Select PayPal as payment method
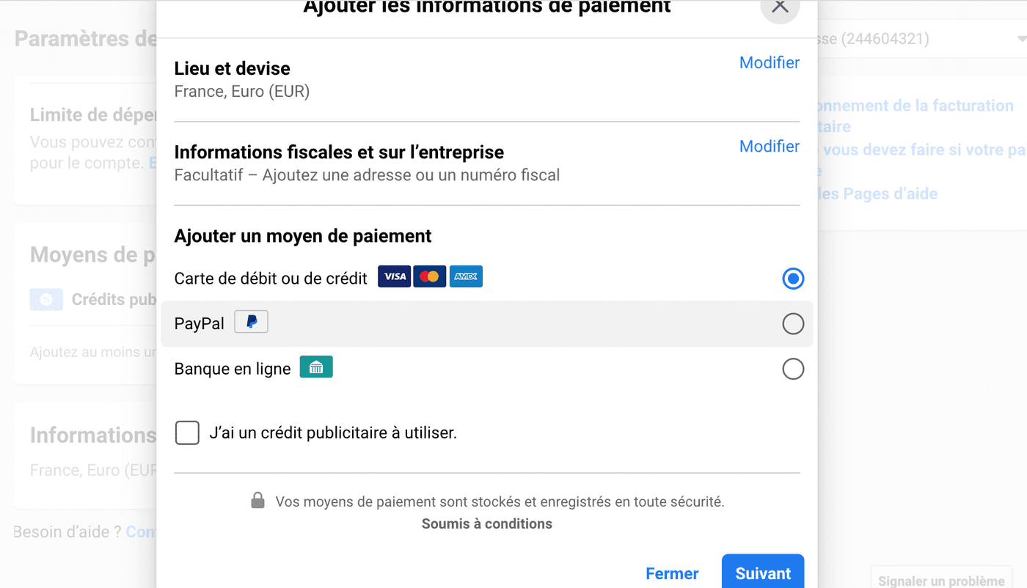 click(793, 323)
